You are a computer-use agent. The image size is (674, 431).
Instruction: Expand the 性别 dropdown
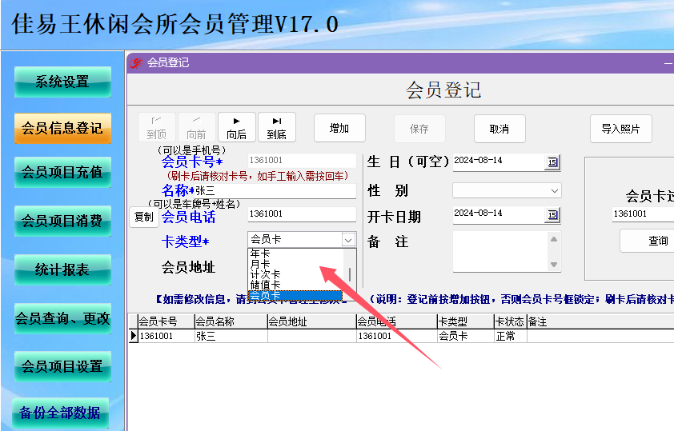555,190
